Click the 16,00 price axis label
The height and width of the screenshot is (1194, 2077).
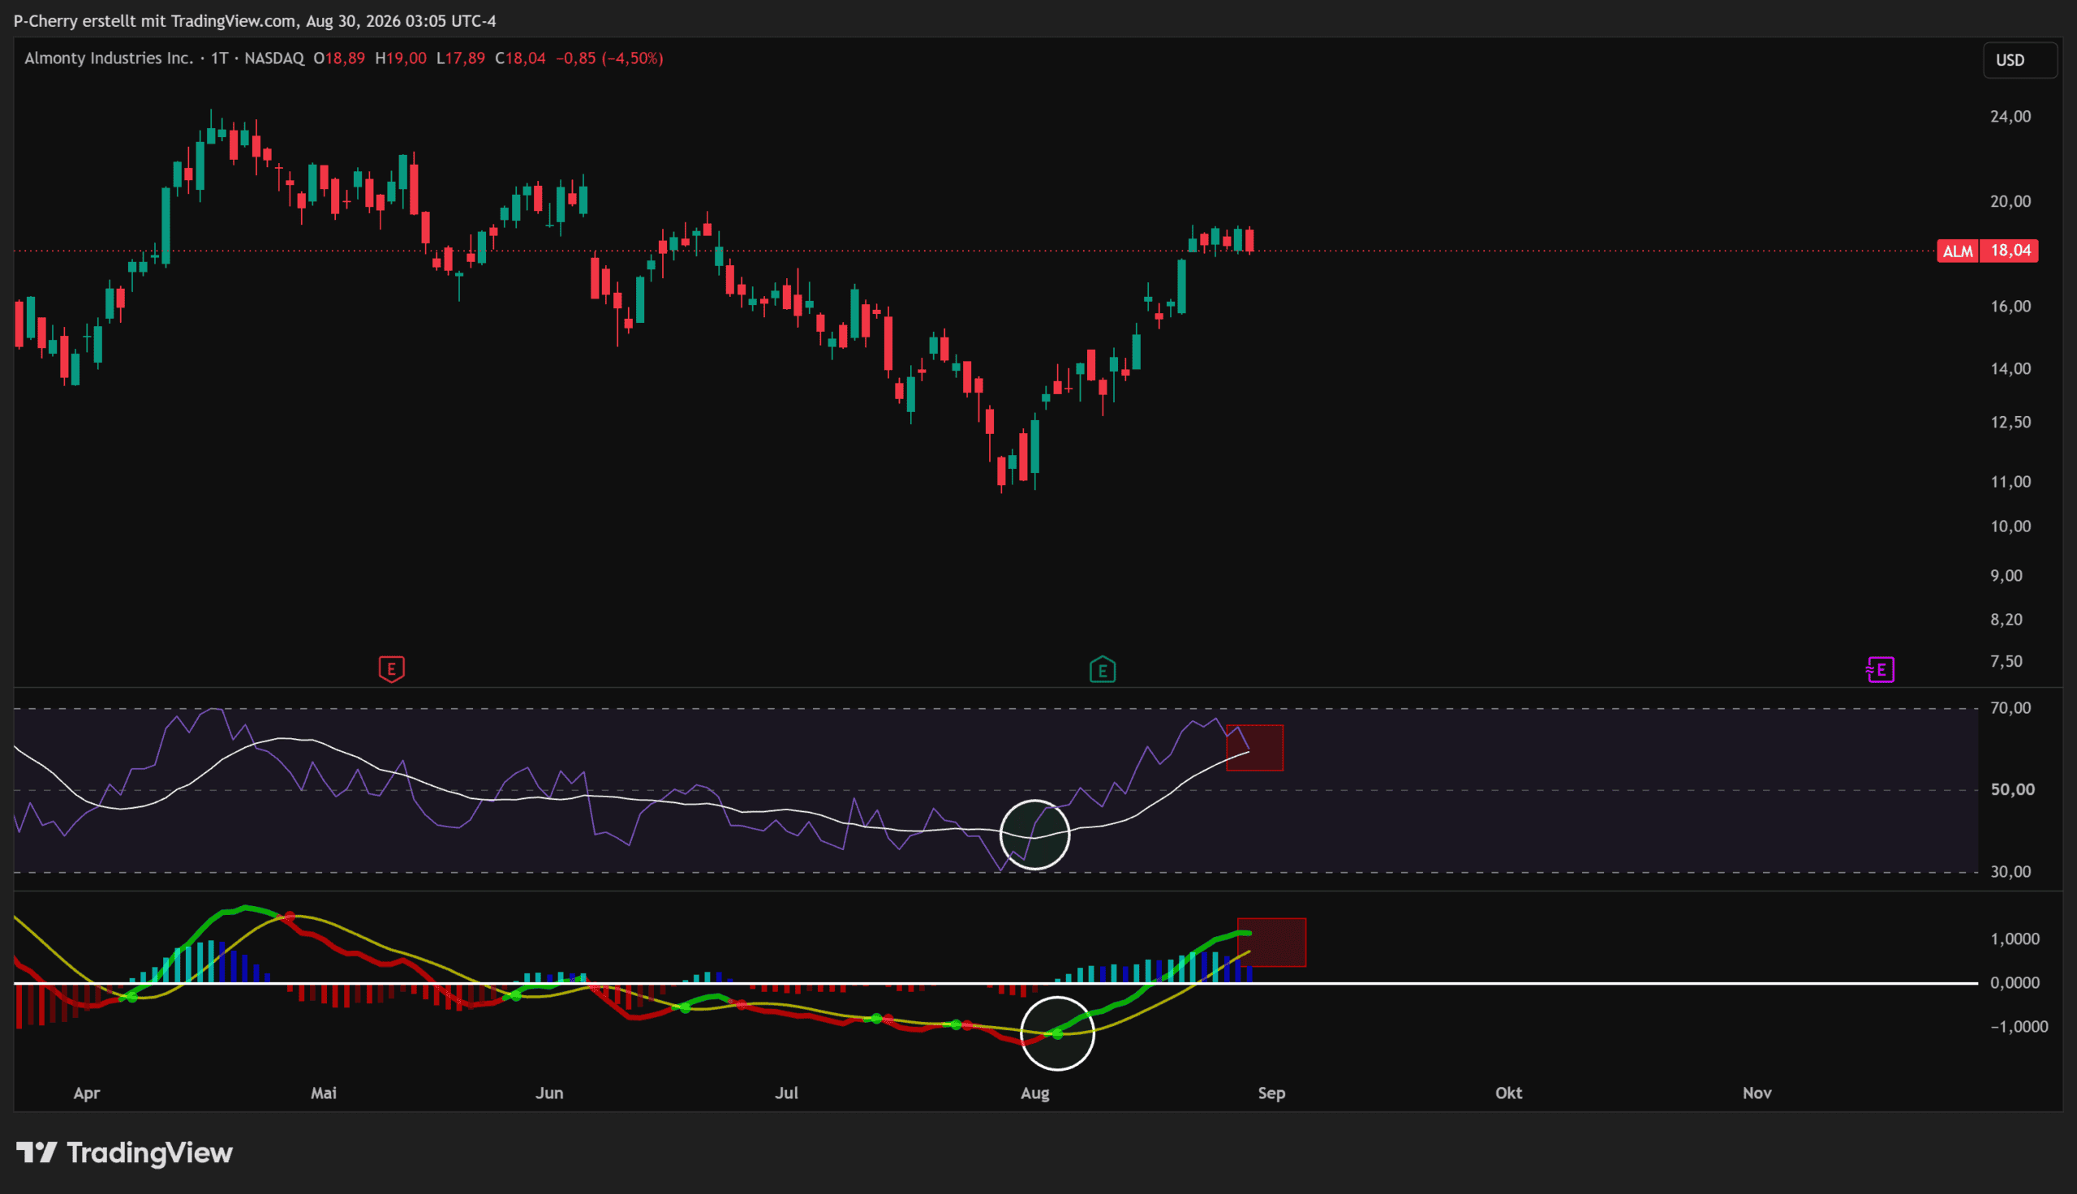click(2010, 307)
